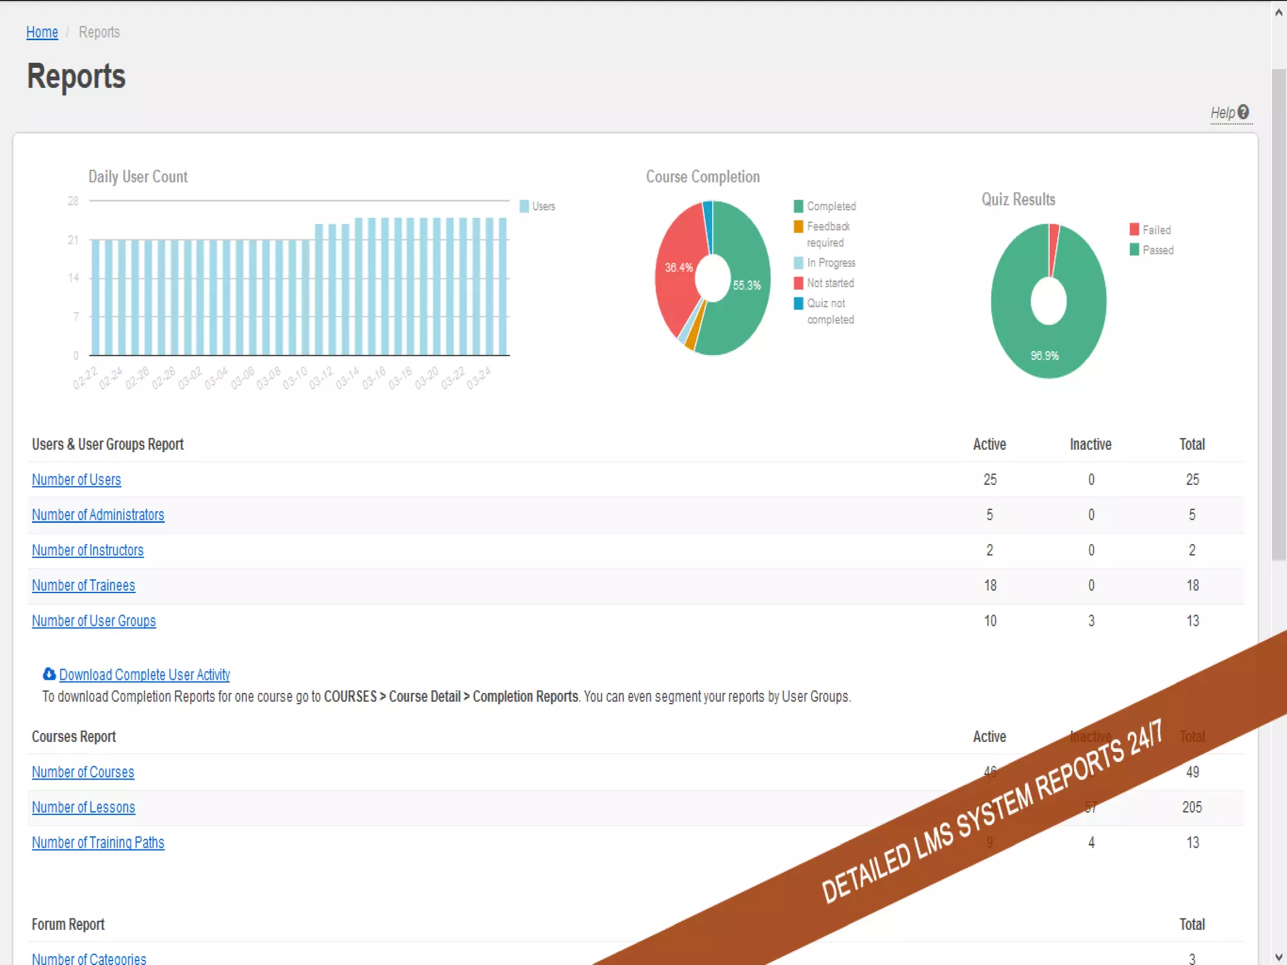Open Number of Administrators report
The height and width of the screenshot is (965, 1287).
click(98, 515)
